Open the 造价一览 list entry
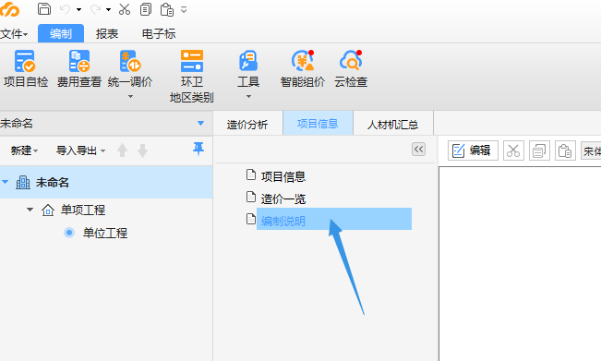This screenshot has height=361, width=601. pyautogui.click(x=283, y=199)
